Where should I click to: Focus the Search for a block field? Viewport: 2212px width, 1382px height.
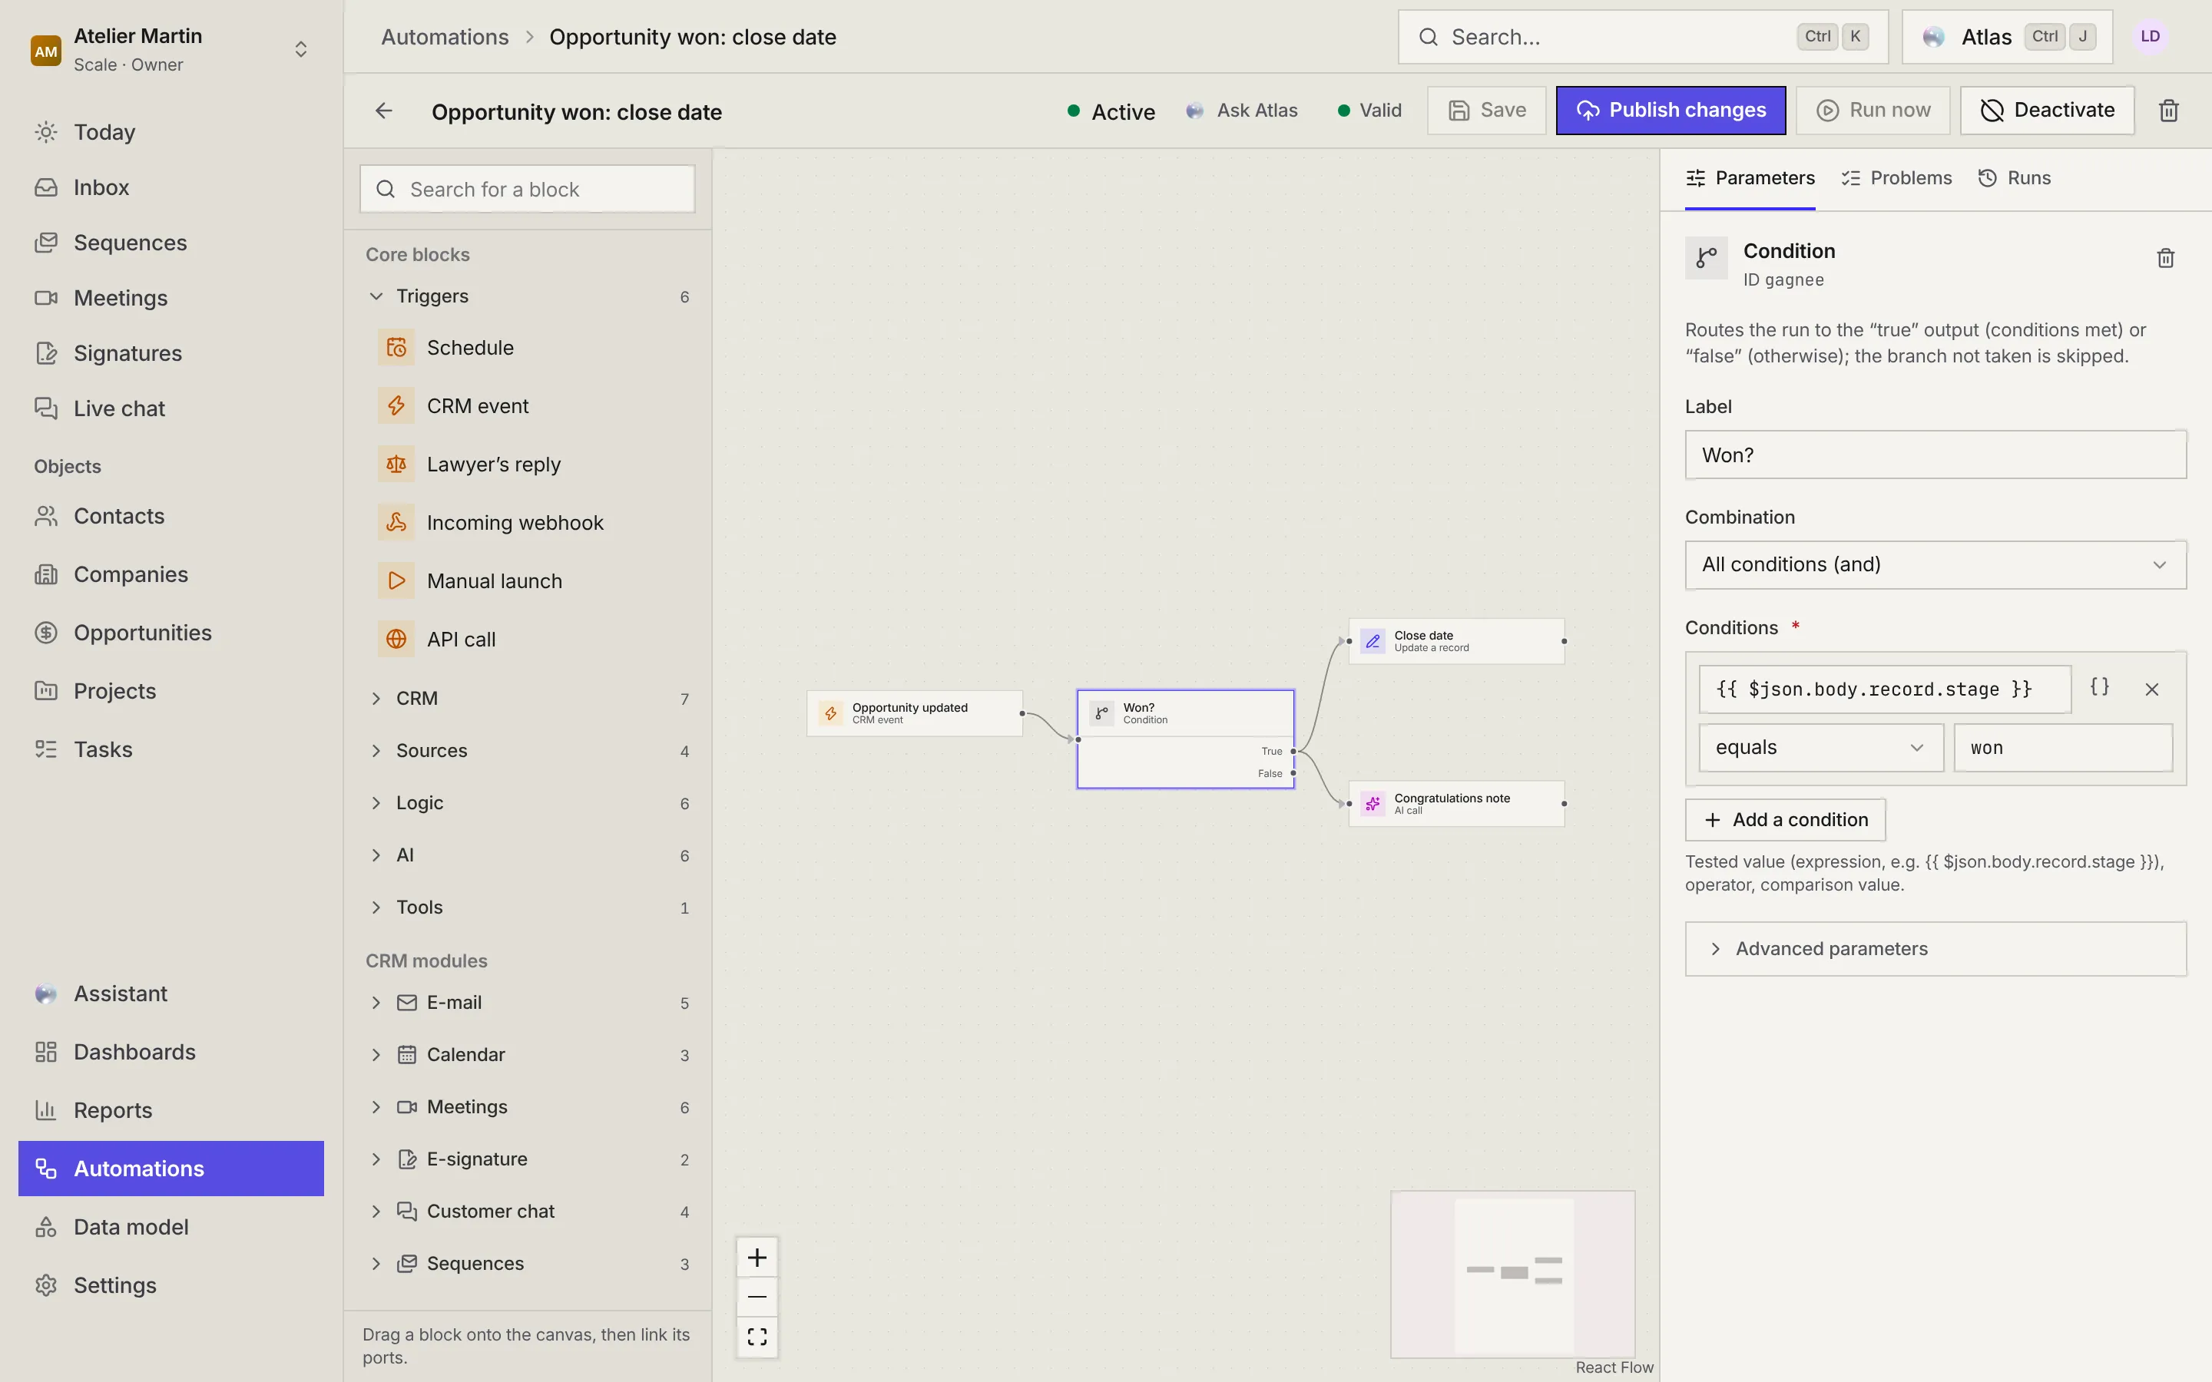[x=528, y=189]
